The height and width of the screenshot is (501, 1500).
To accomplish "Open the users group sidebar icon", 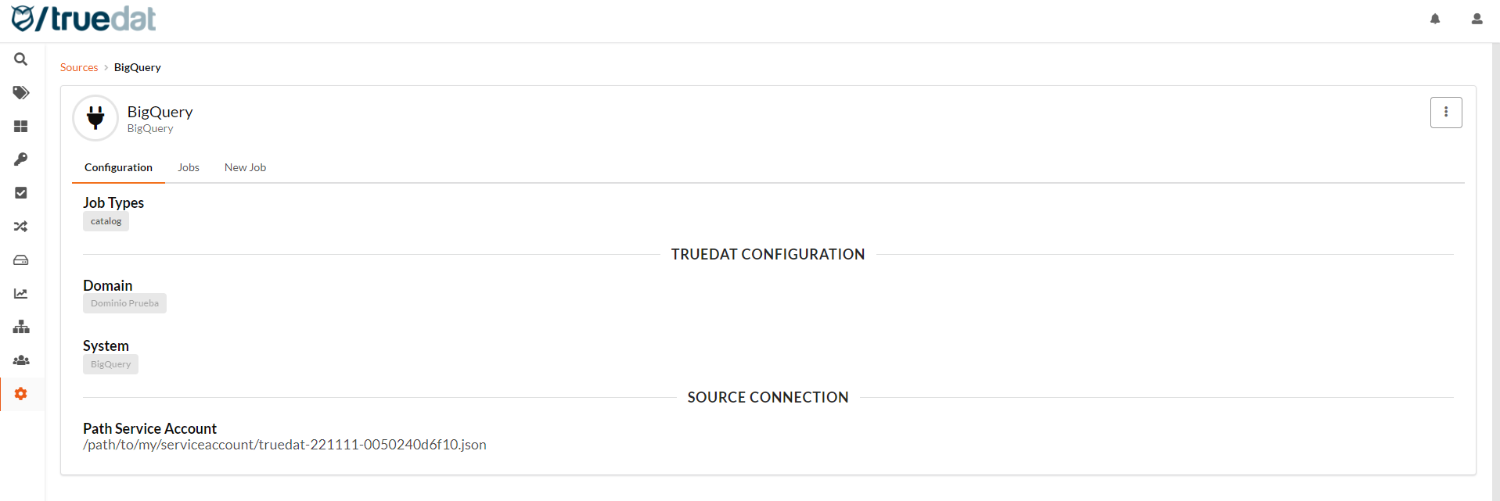I will click(21, 360).
